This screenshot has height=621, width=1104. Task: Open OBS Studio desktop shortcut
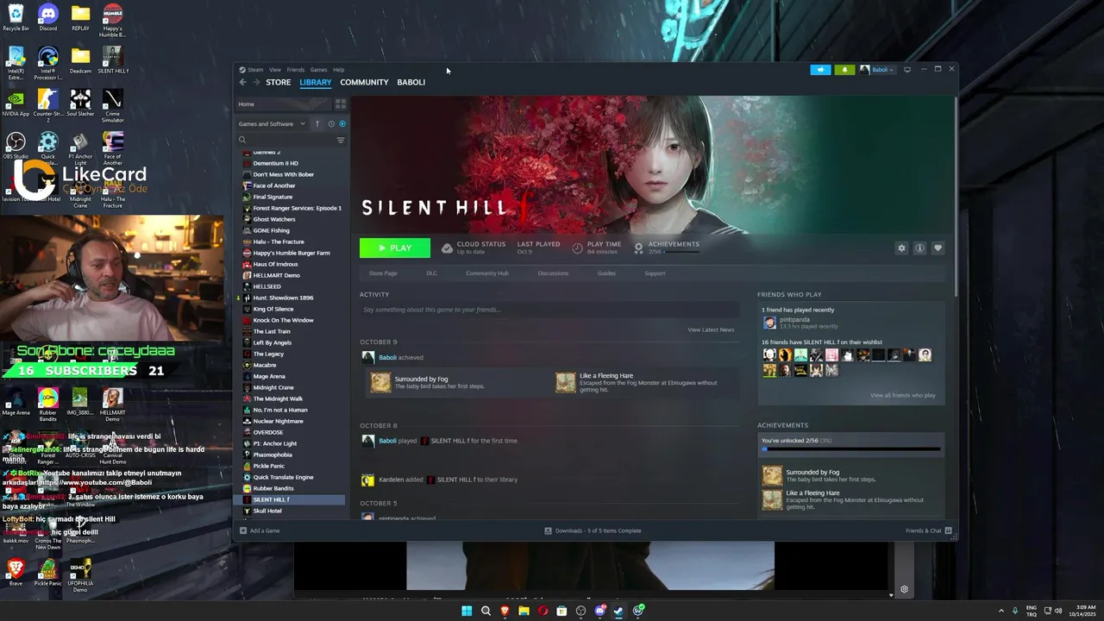pyautogui.click(x=16, y=145)
